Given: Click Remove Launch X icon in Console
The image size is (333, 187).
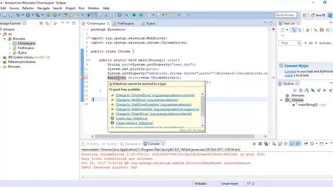Looking at the screenshot, I should click(x=260, y=144).
